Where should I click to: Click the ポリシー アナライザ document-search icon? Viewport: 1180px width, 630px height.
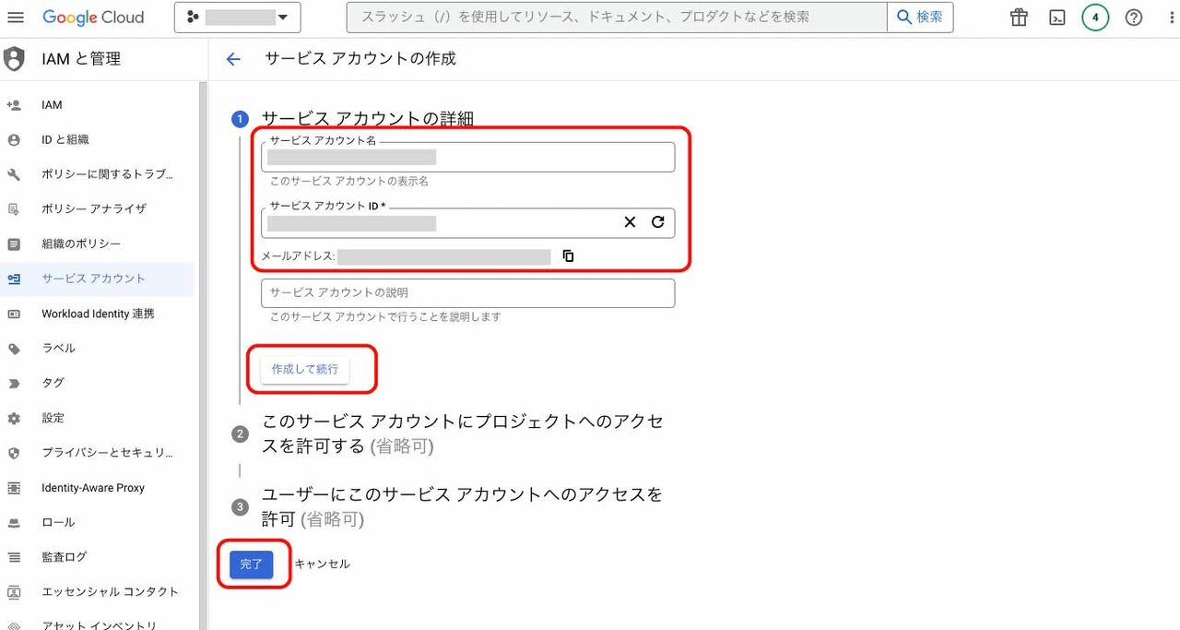click(14, 209)
